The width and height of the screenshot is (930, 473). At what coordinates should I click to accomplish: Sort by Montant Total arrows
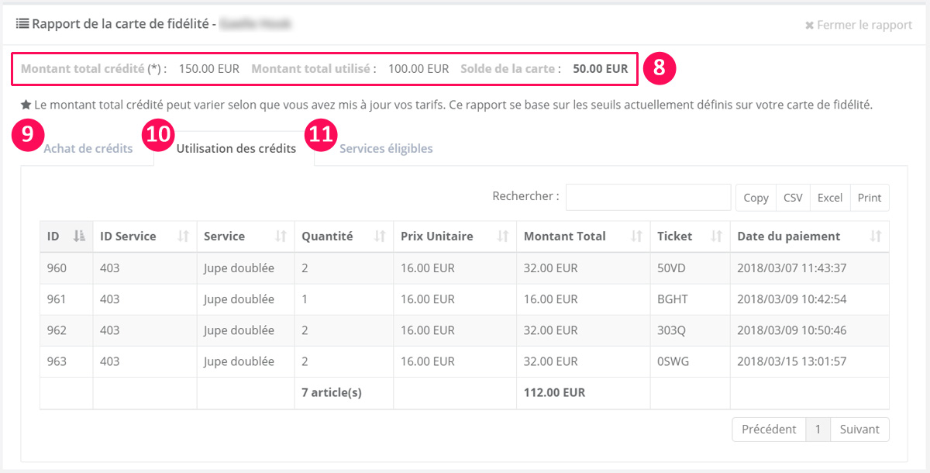click(x=636, y=236)
